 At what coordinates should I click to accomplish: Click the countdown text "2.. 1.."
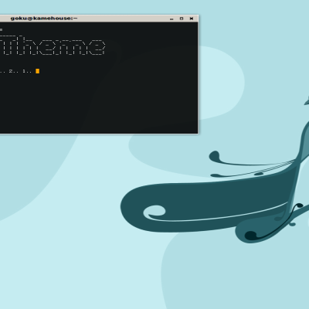point(20,71)
